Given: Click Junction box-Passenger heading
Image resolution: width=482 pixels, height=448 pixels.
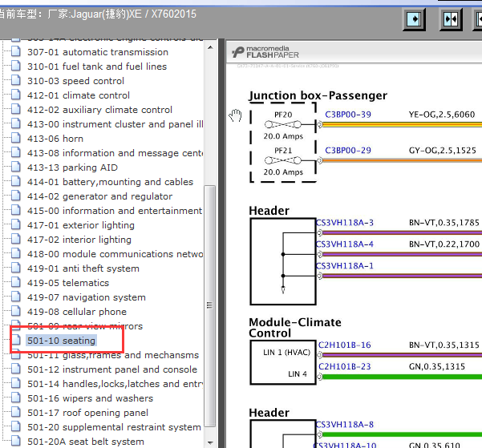Looking at the screenshot, I should point(318,96).
